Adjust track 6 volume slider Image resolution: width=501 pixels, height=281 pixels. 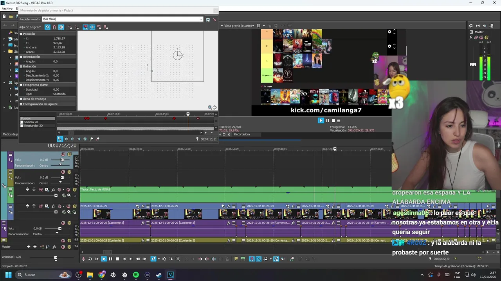[x=62, y=160]
